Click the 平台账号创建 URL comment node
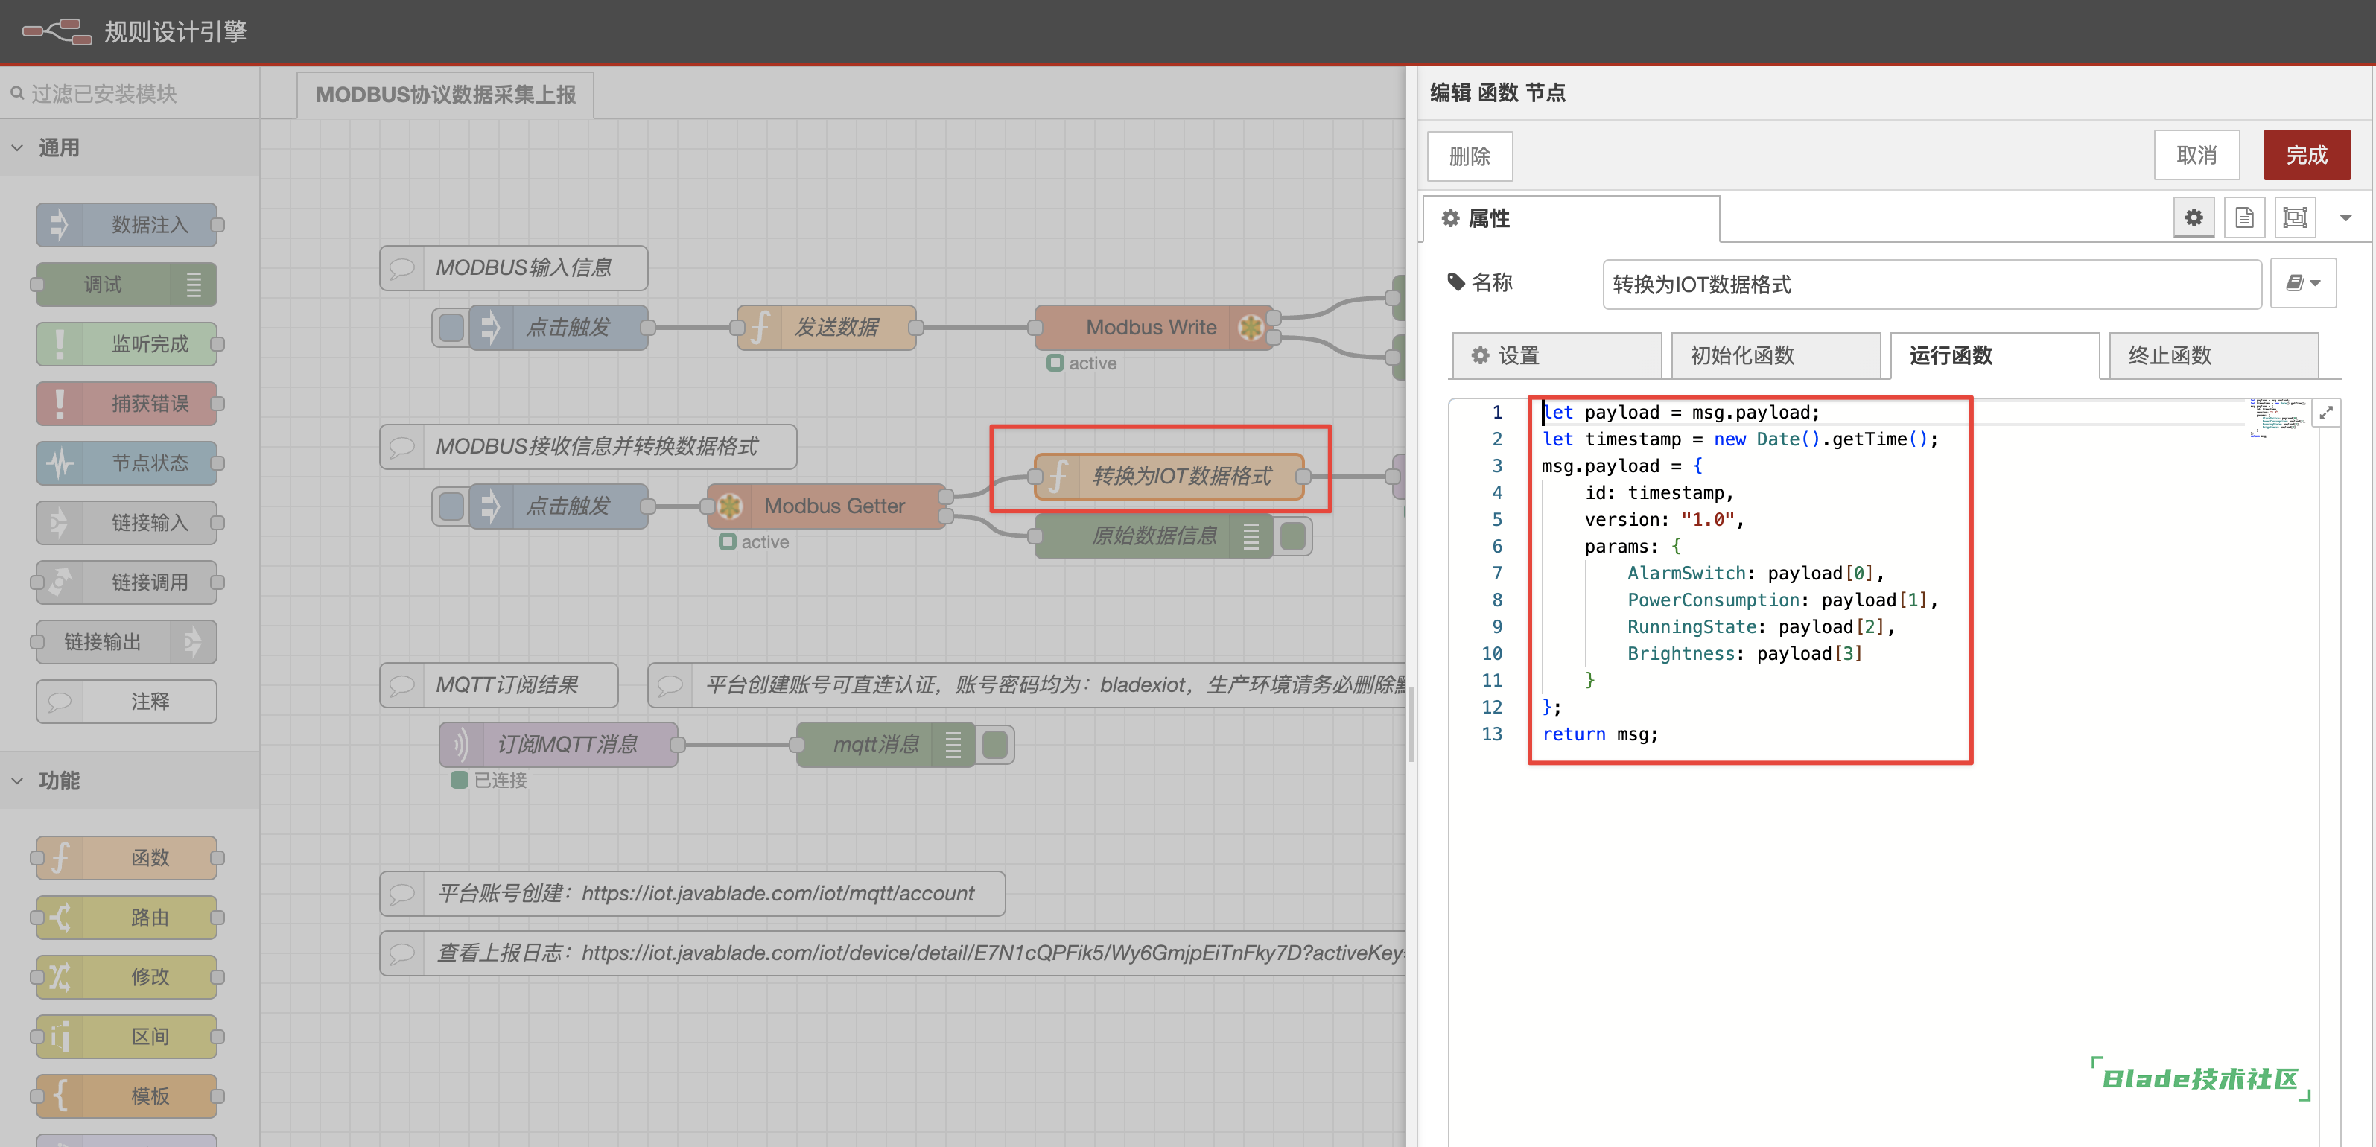Screen dimensions: 2376x1147 point(693,894)
